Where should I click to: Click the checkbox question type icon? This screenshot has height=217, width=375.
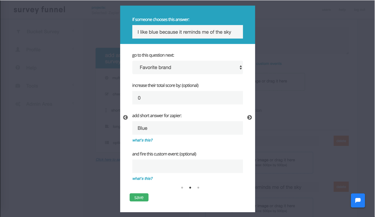coord(107,94)
